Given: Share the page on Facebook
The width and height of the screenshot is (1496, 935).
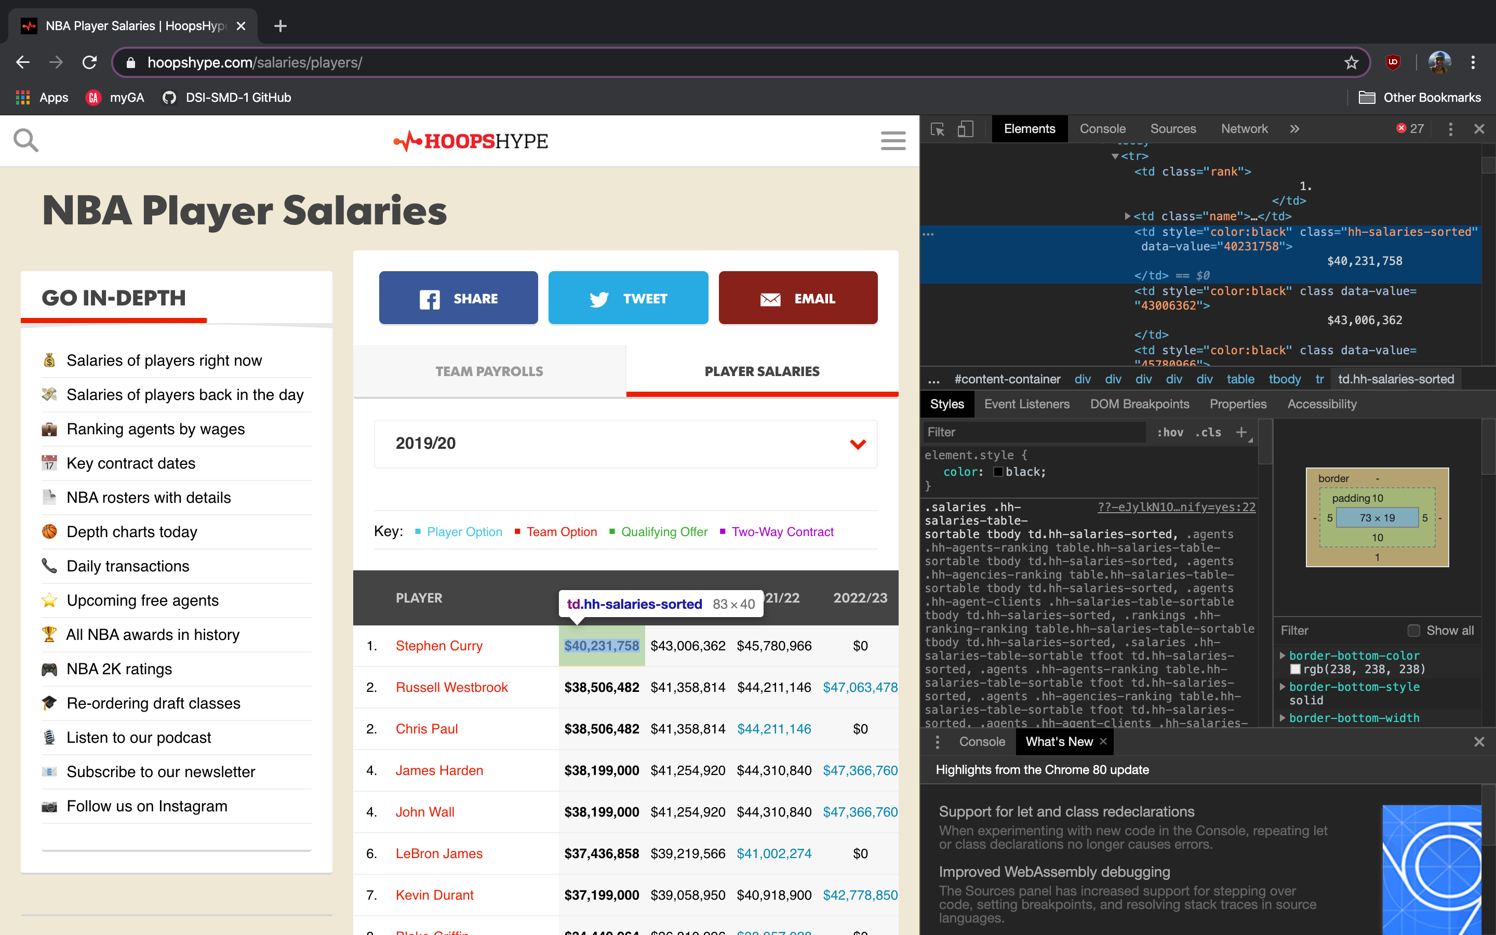Looking at the screenshot, I should click(458, 298).
